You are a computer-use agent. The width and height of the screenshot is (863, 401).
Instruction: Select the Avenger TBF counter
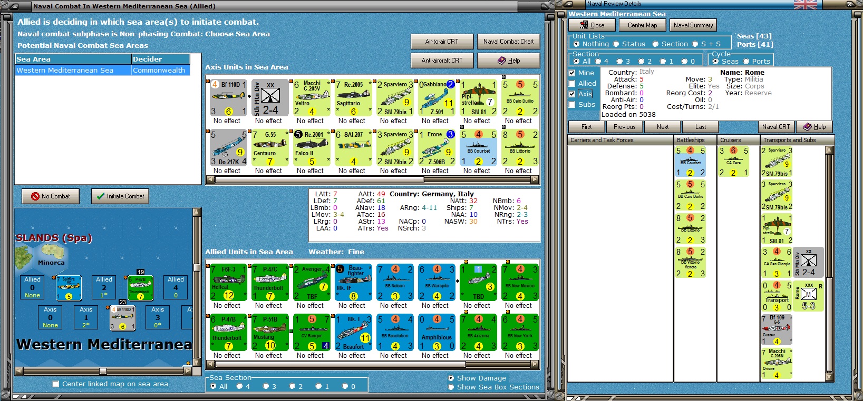312,283
